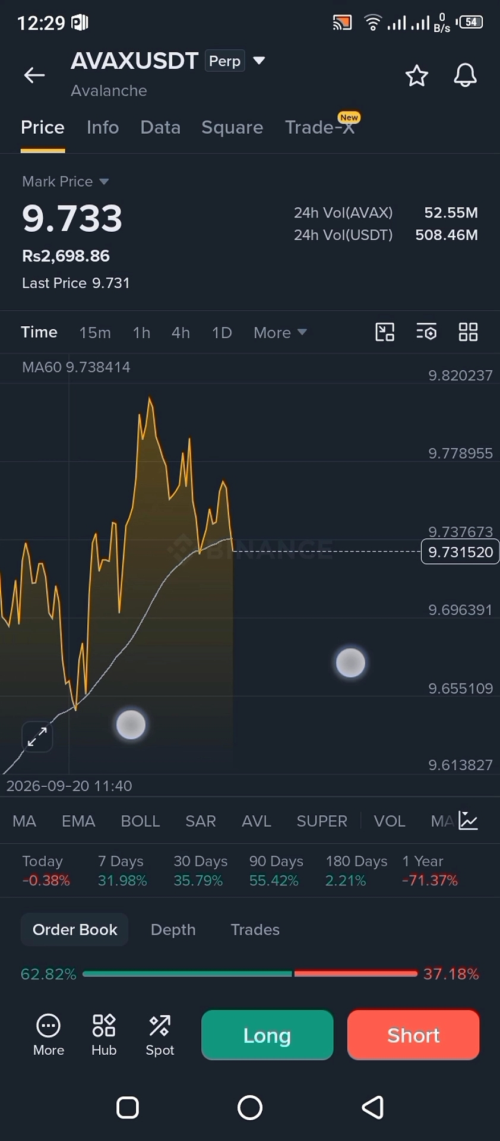Screen dimensions: 500x1141
Task: Expand the Perp contract dropdown arrow
Action: (259, 61)
